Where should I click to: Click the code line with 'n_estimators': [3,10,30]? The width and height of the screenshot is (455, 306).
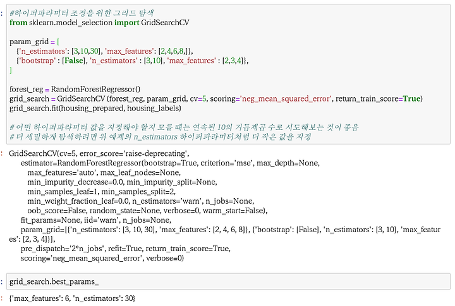[x=105, y=51]
